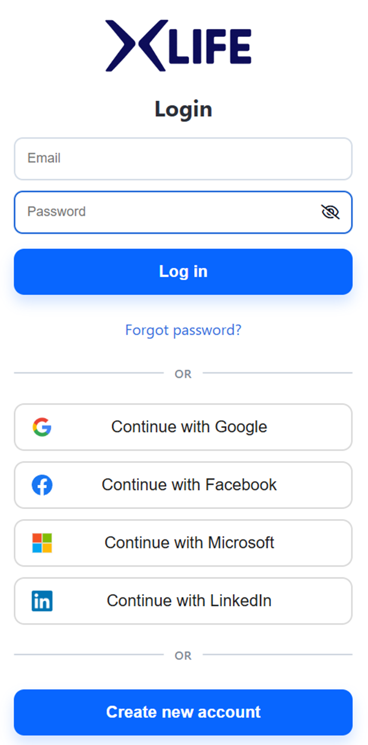Click the LinkedIn logo icon
The width and height of the screenshot is (368, 745).
coord(42,601)
